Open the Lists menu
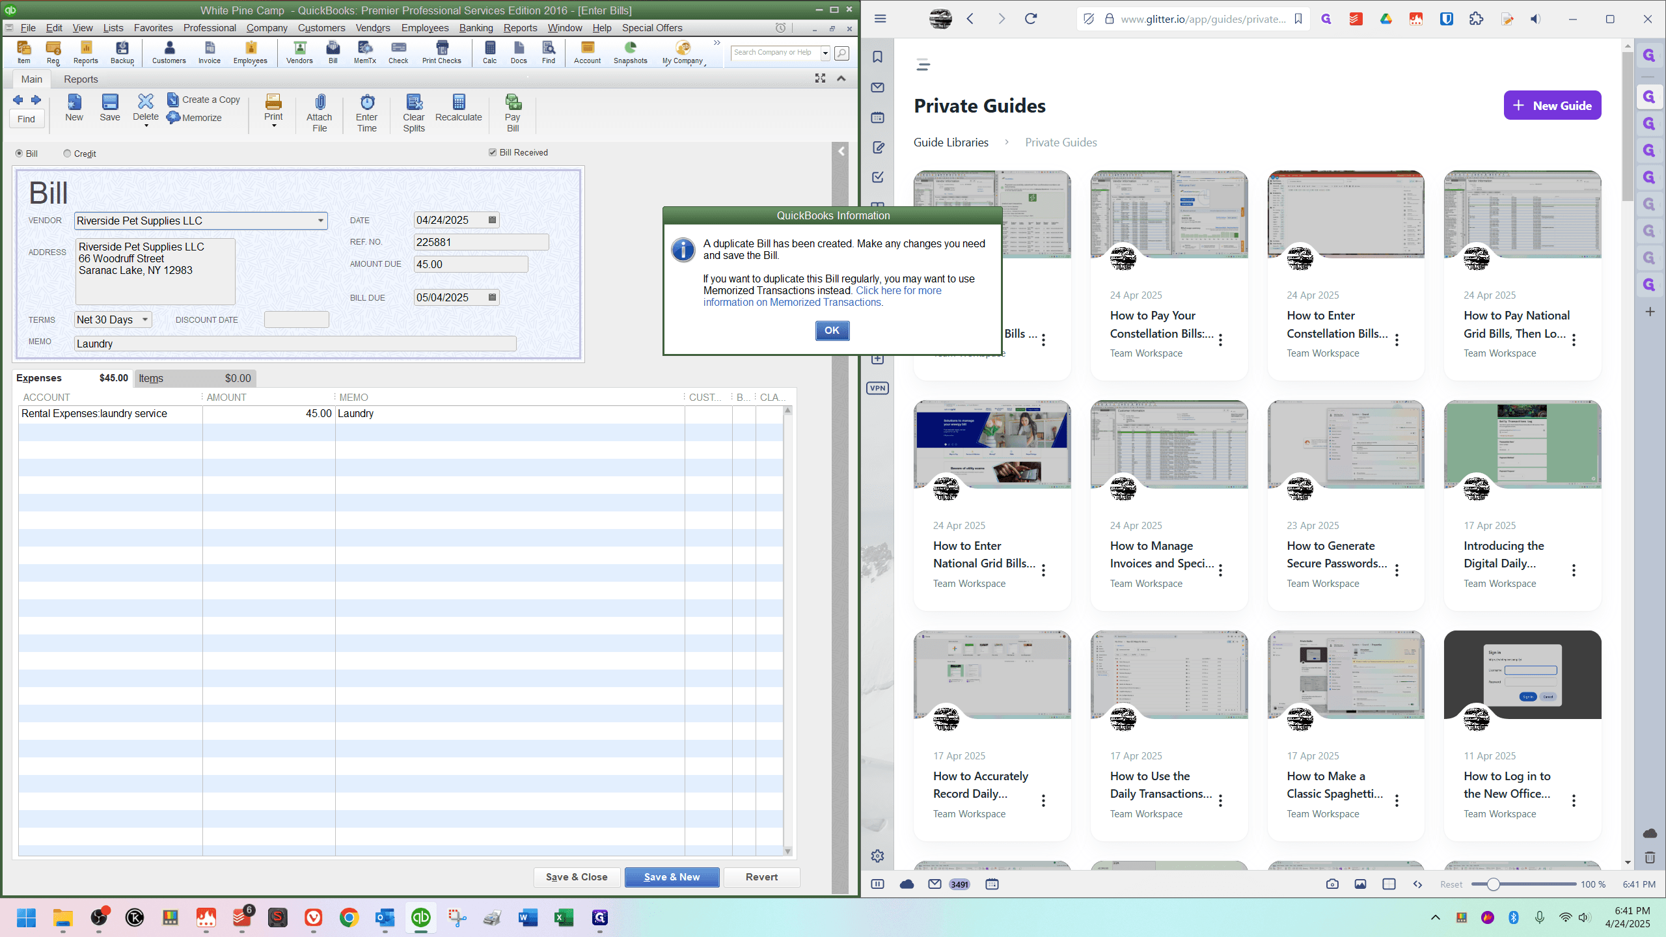This screenshot has width=1666, height=937. 113,28
